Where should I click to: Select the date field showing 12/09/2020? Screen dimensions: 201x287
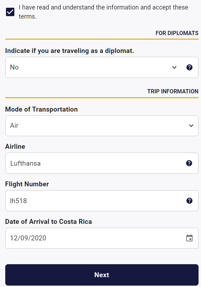point(102,238)
